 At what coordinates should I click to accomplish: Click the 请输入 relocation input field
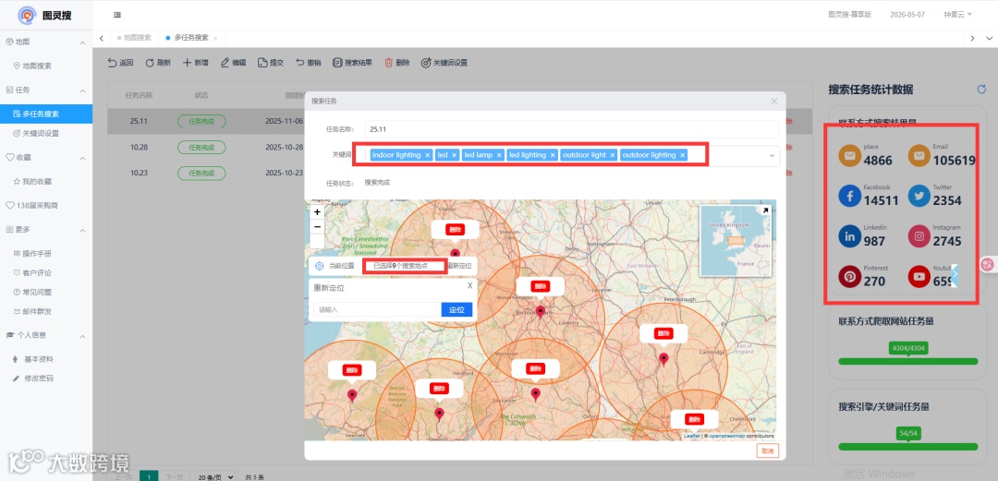pos(377,310)
